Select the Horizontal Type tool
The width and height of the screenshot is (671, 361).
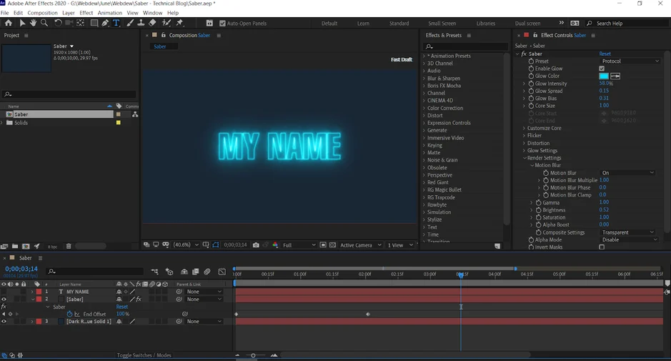116,23
